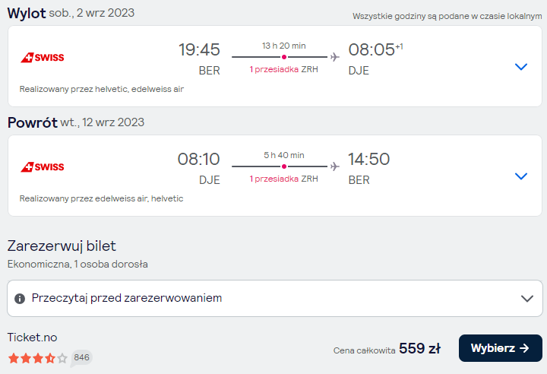Click the Realizowany przez helvetic, edelweiss air note
The width and height of the screenshot is (547, 374).
(102, 89)
